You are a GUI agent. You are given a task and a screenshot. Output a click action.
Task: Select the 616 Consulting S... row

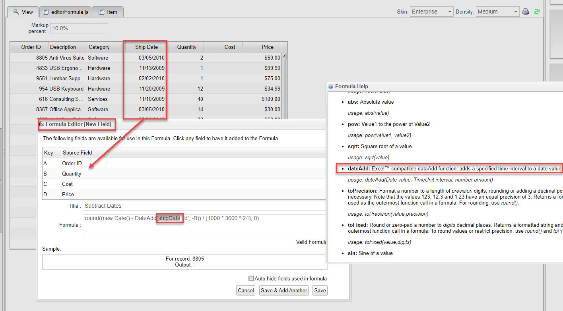pyautogui.click(x=146, y=99)
